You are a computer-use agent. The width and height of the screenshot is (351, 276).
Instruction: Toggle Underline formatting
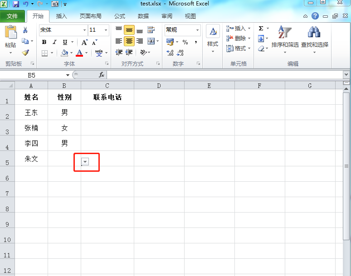tap(65, 42)
